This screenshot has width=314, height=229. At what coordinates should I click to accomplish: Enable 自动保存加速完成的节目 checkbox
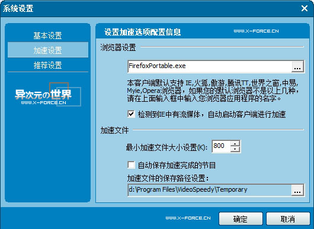click(131, 165)
